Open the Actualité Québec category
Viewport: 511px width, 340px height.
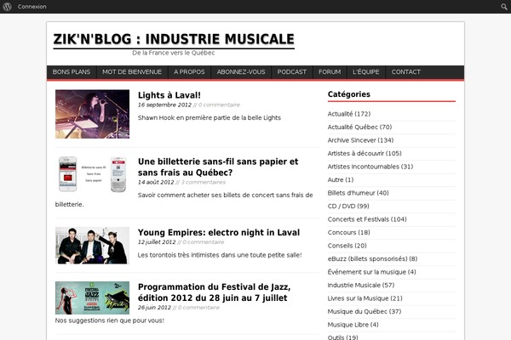(359, 127)
